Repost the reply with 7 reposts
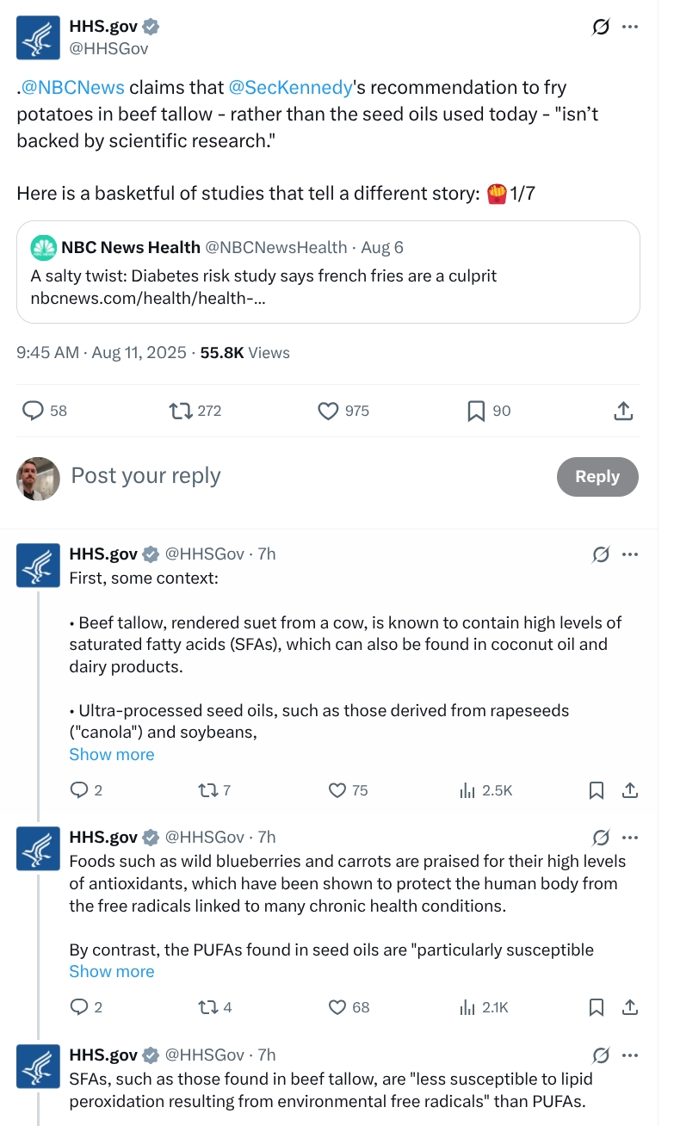This screenshot has height=1126, width=674. coord(207,790)
